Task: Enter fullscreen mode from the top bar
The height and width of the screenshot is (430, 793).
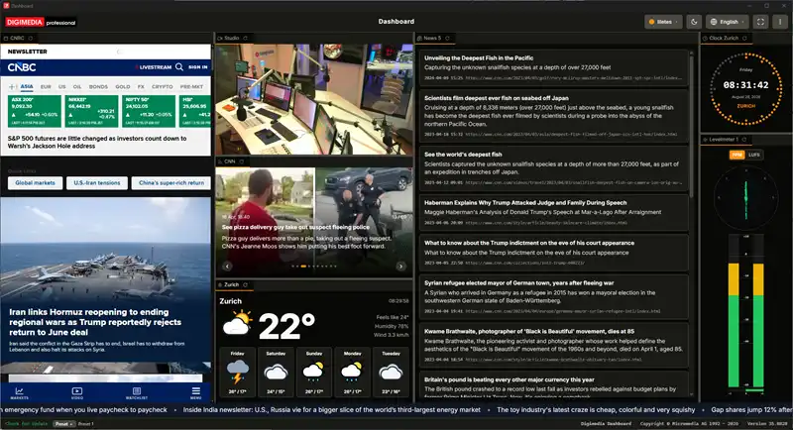Action: (x=760, y=22)
